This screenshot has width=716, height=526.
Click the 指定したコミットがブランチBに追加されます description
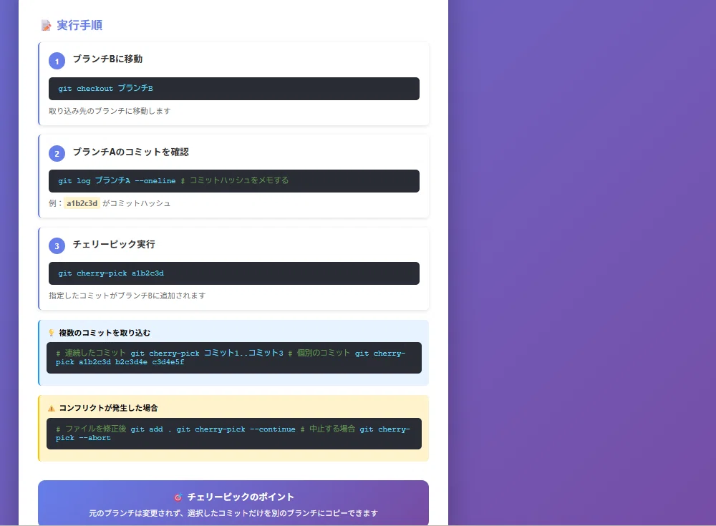127,296
